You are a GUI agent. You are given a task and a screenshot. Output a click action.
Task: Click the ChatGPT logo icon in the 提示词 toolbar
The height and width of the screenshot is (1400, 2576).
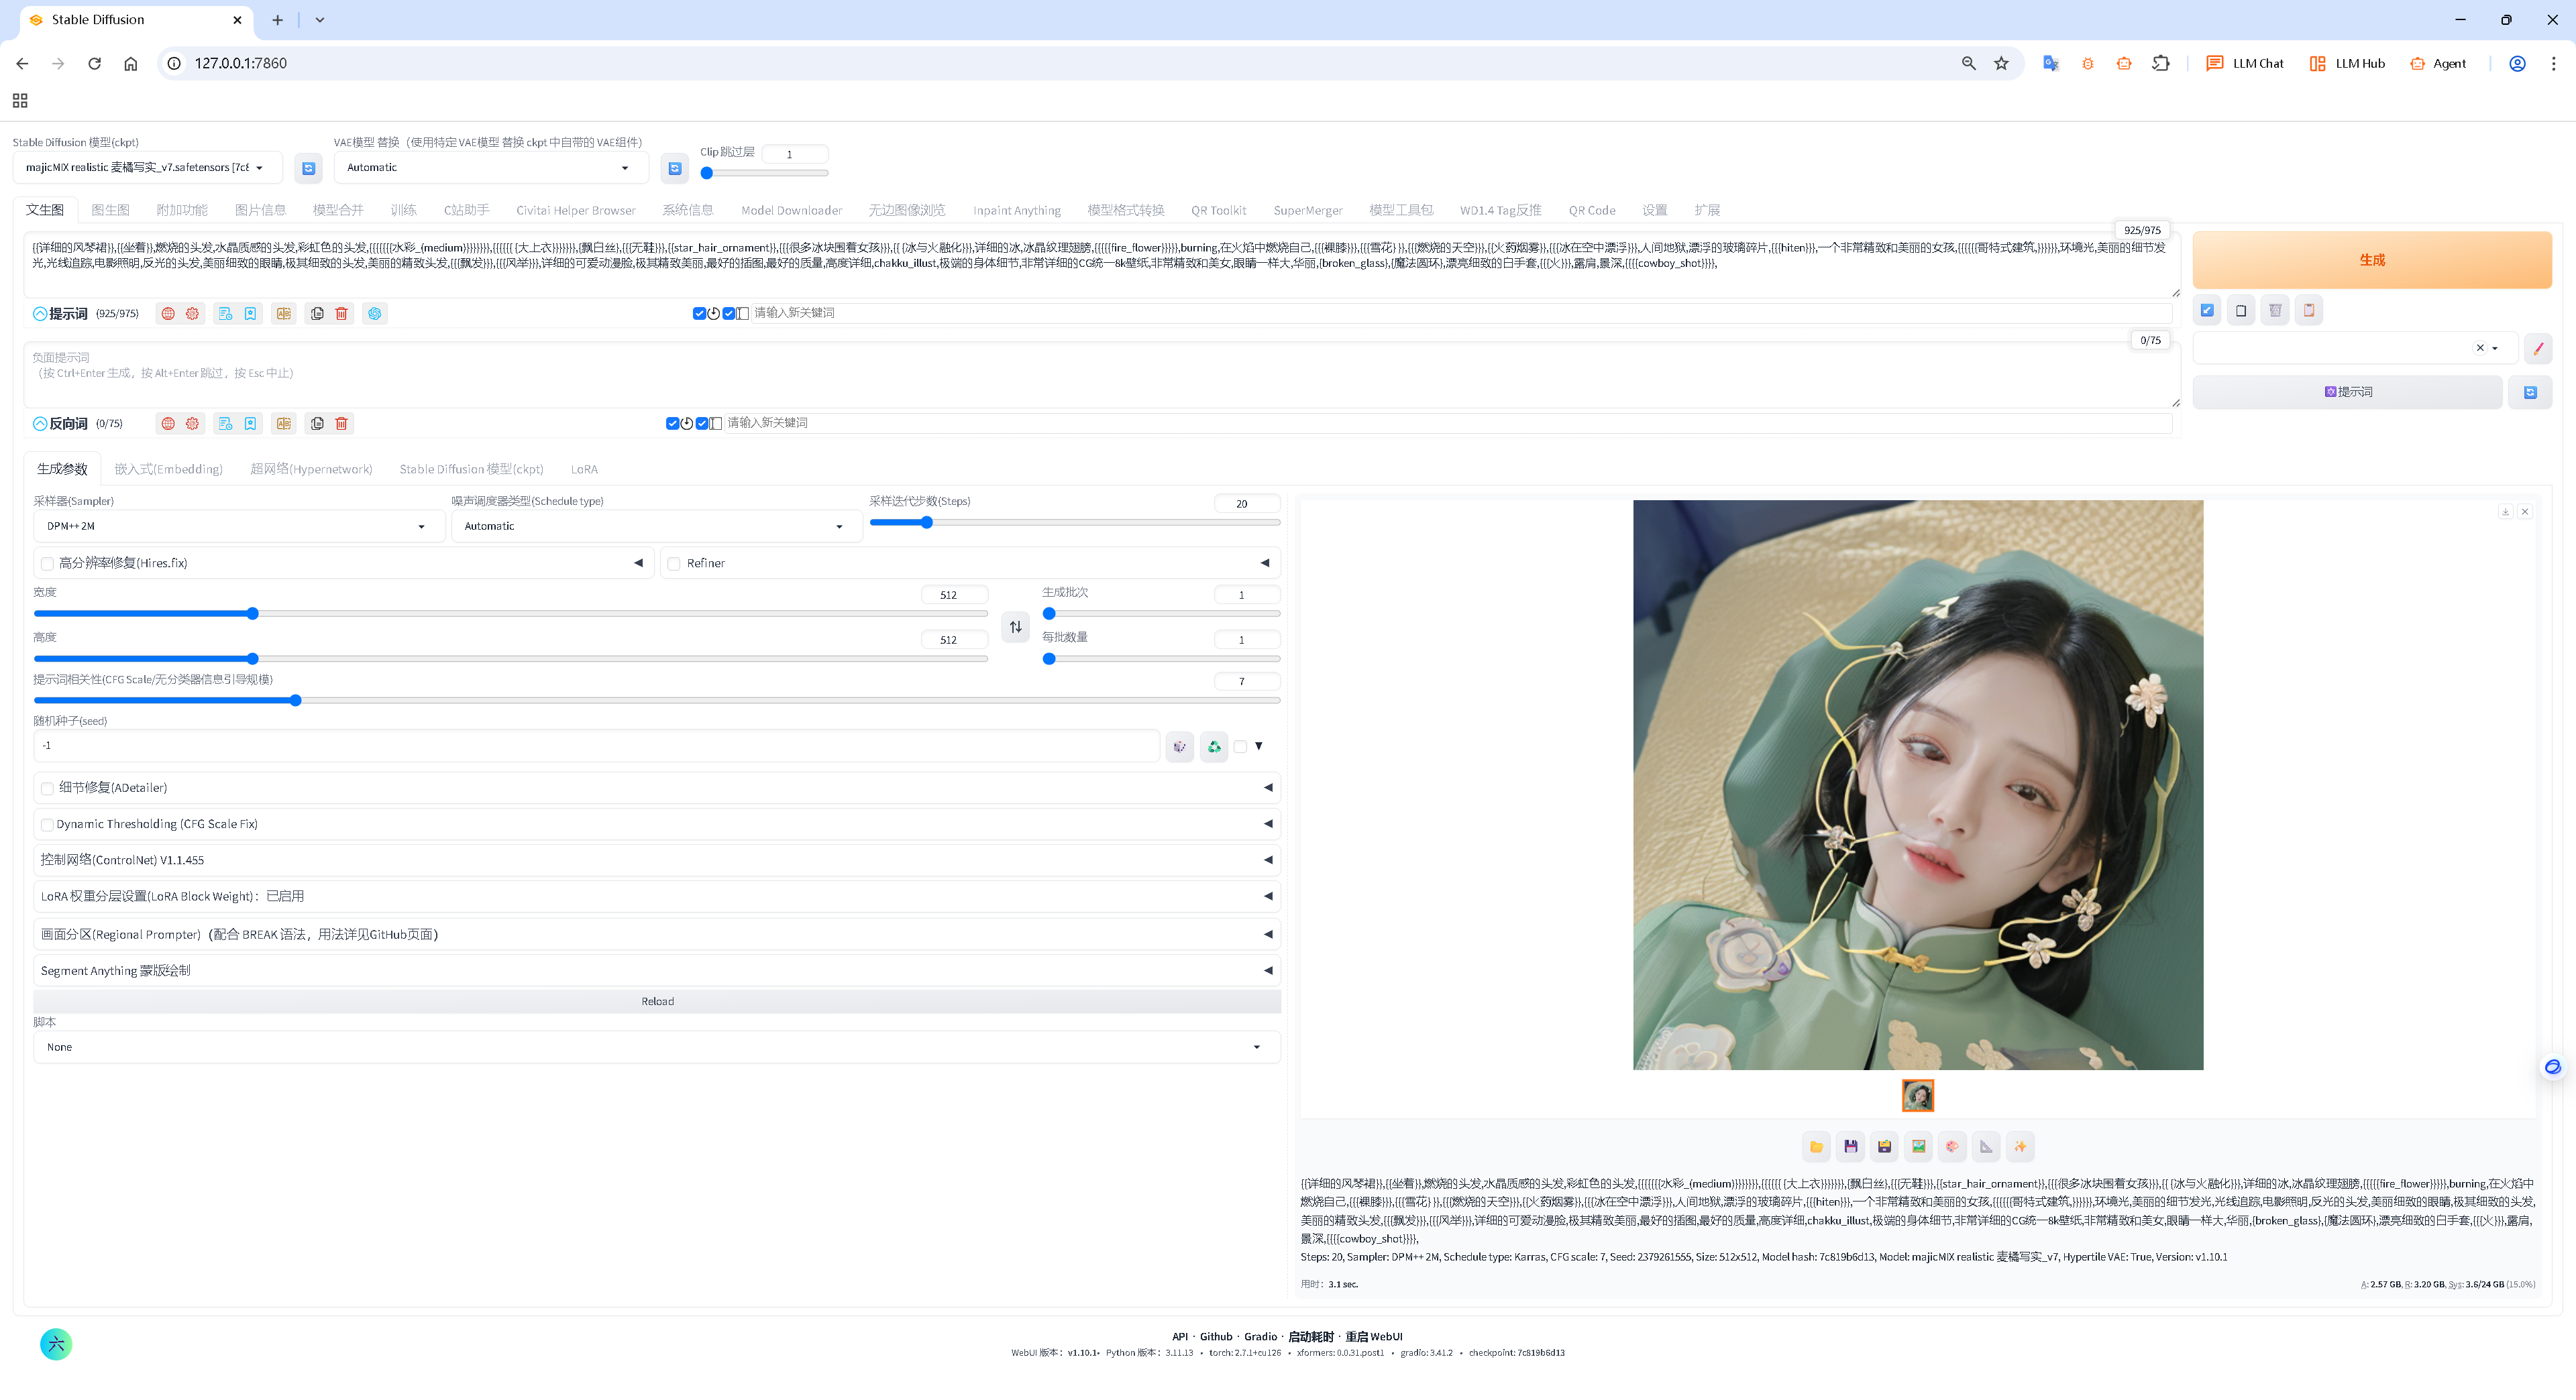(375, 314)
